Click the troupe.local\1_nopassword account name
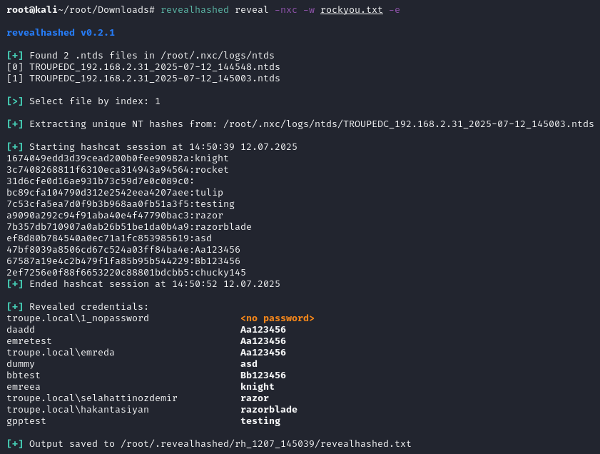 click(x=78, y=318)
